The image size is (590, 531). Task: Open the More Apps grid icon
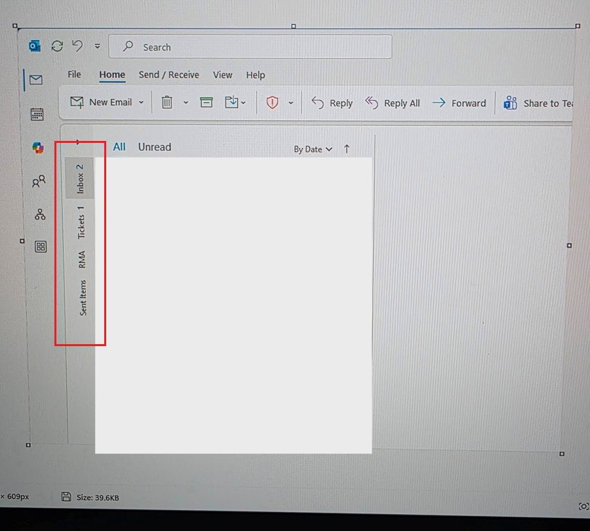(x=41, y=246)
